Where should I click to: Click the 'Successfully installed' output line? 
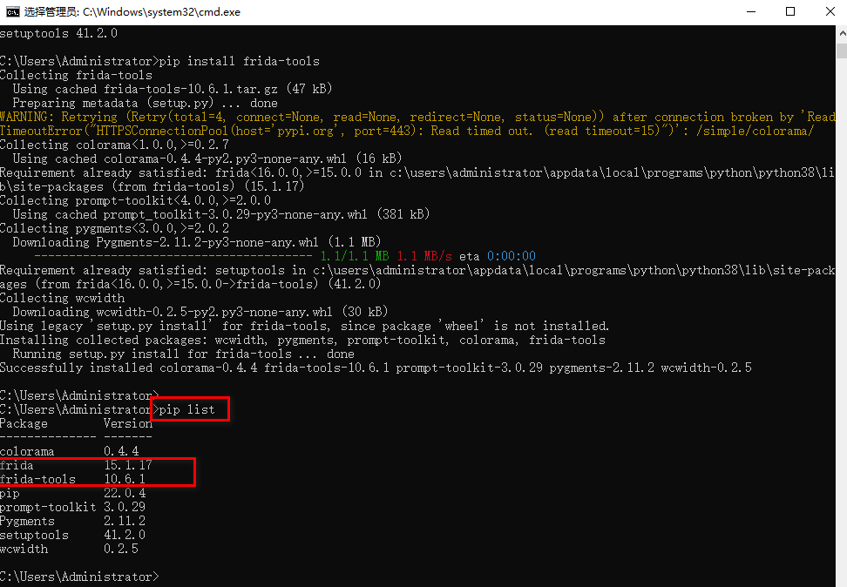click(375, 368)
